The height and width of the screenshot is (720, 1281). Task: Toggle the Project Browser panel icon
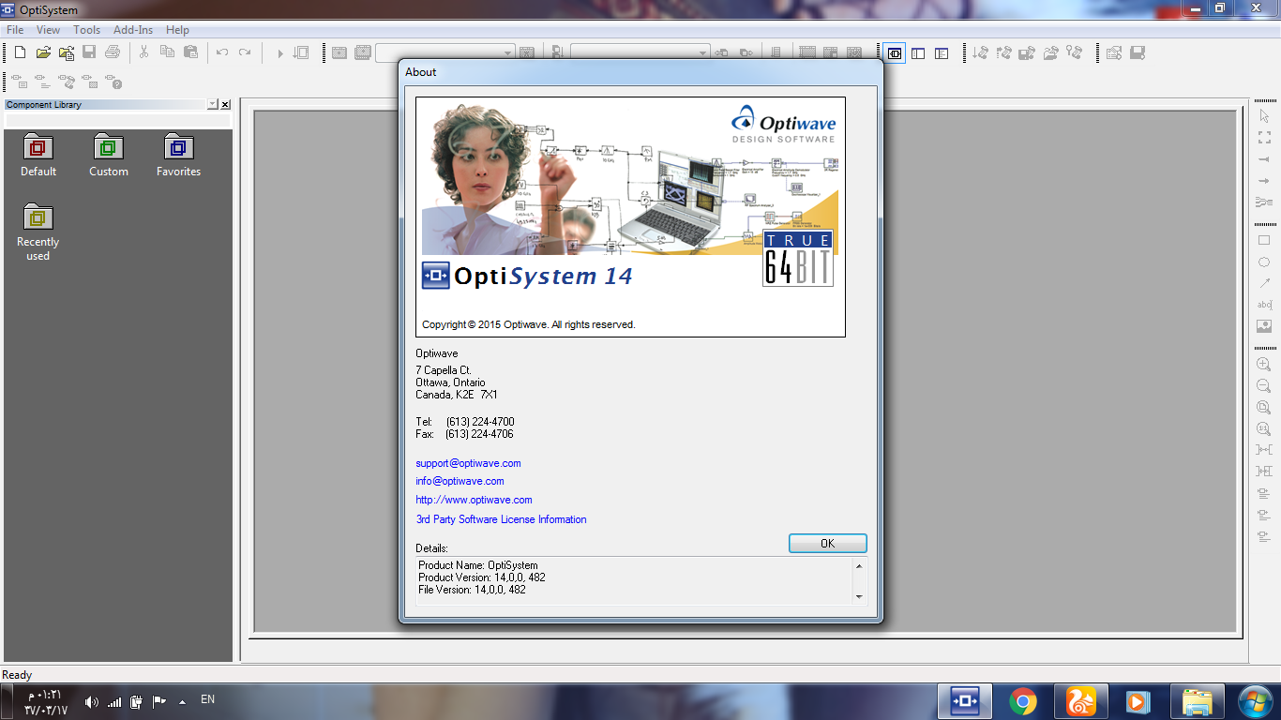click(918, 53)
